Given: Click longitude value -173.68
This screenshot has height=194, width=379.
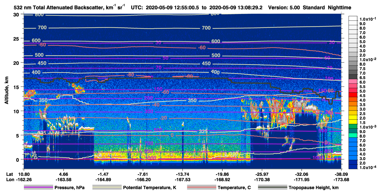Looking at the screenshot, I should pos(341,179).
